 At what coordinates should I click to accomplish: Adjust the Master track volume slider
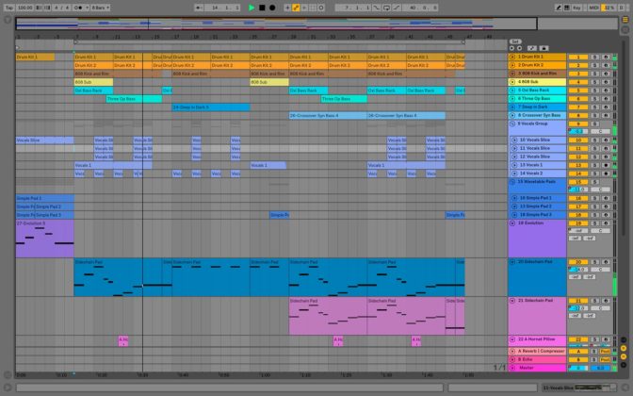[578, 368]
